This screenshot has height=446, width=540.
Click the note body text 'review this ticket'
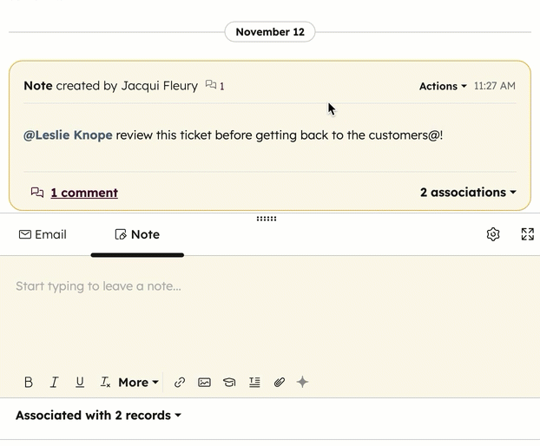click(163, 134)
